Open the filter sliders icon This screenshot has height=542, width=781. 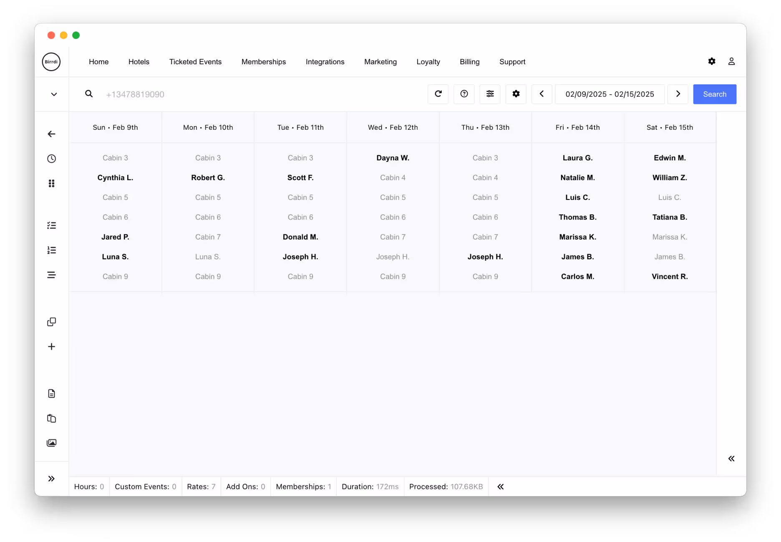pyautogui.click(x=490, y=94)
